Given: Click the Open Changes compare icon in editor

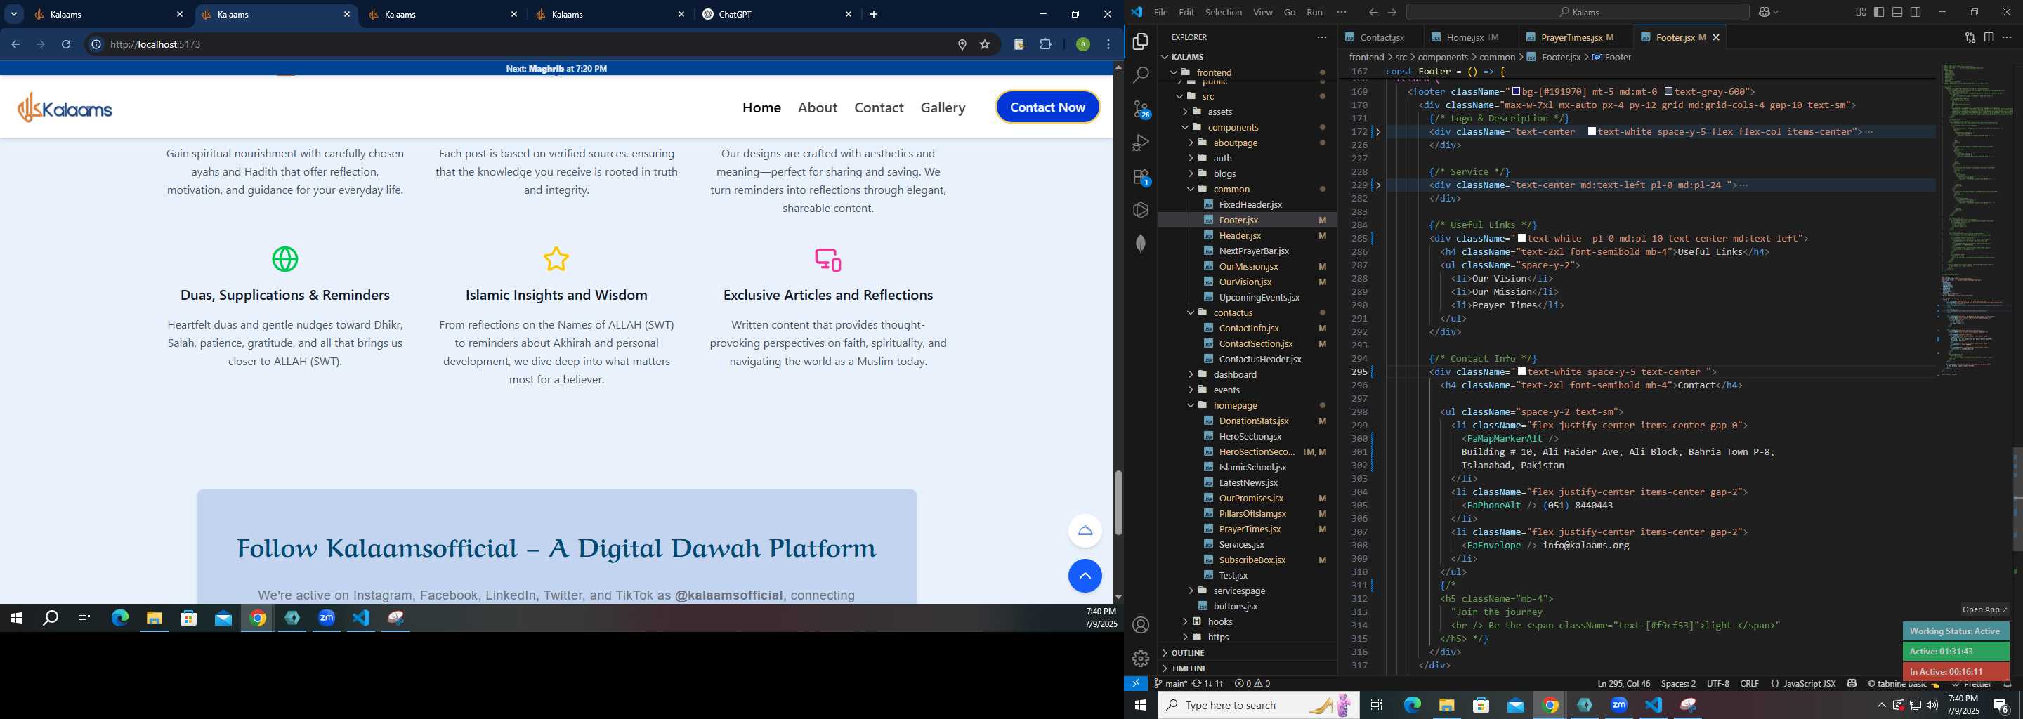Looking at the screenshot, I should 1970,37.
